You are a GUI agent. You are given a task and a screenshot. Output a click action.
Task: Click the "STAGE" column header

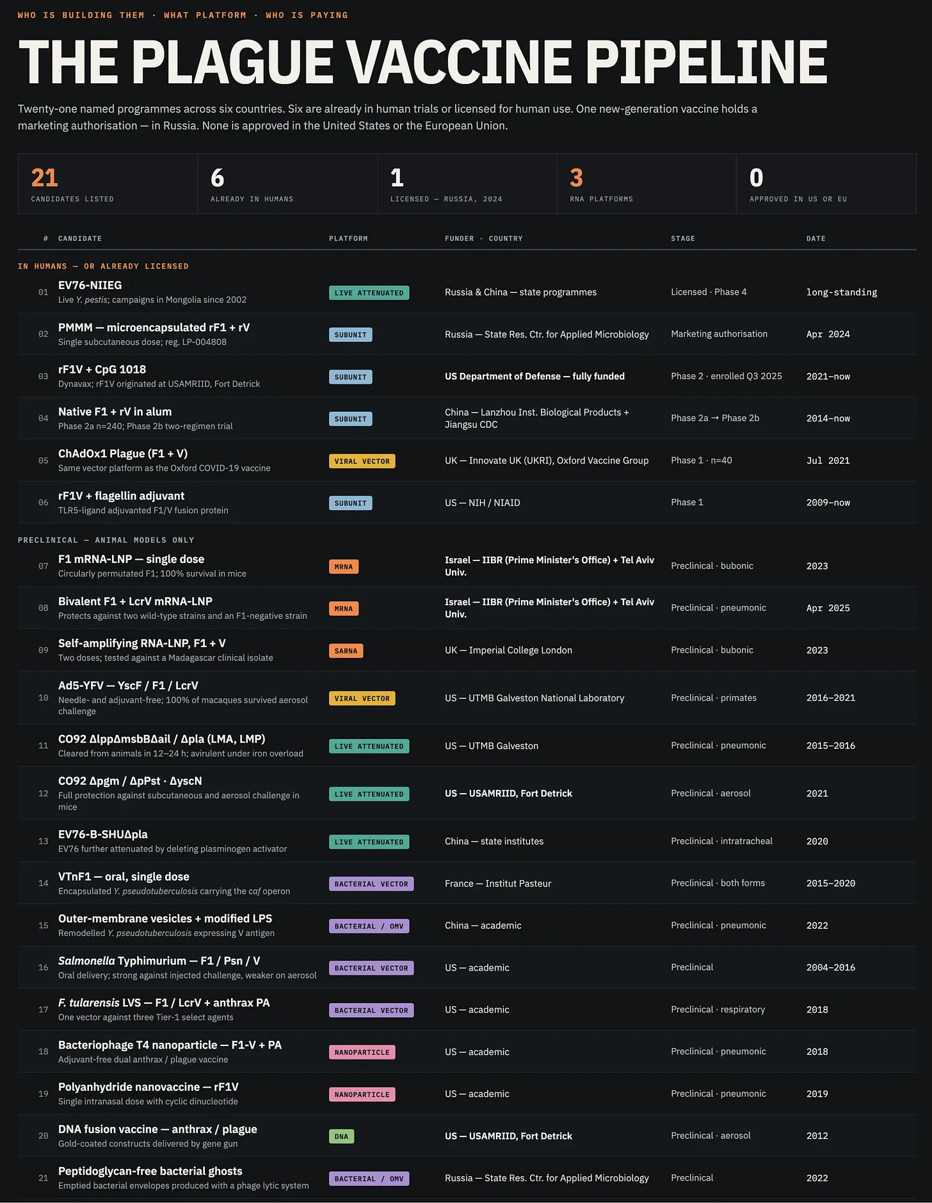(683, 239)
